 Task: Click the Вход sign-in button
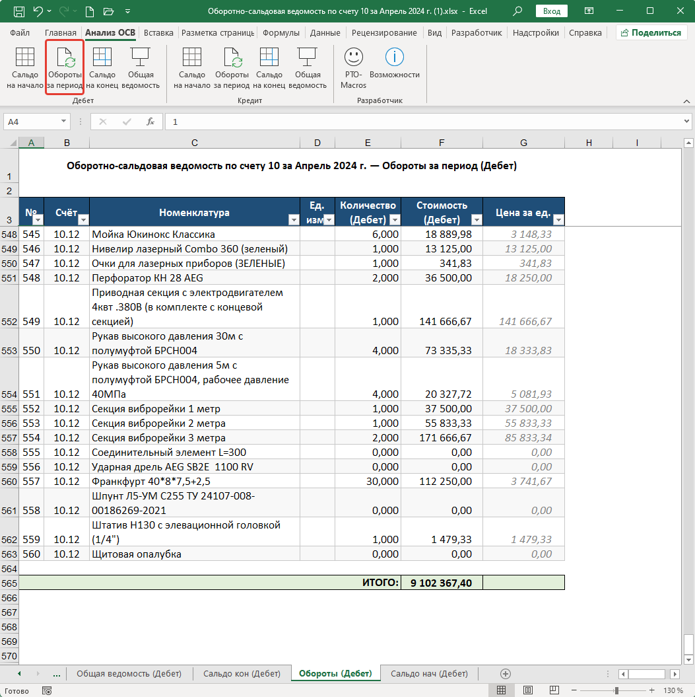[x=552, y=11]
